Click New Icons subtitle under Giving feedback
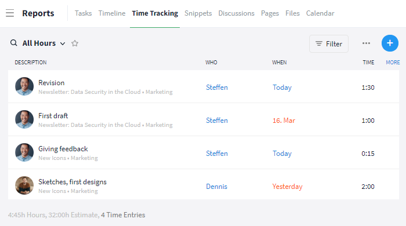The width and height of the screenshot is (406, 226). coord(68,158)
